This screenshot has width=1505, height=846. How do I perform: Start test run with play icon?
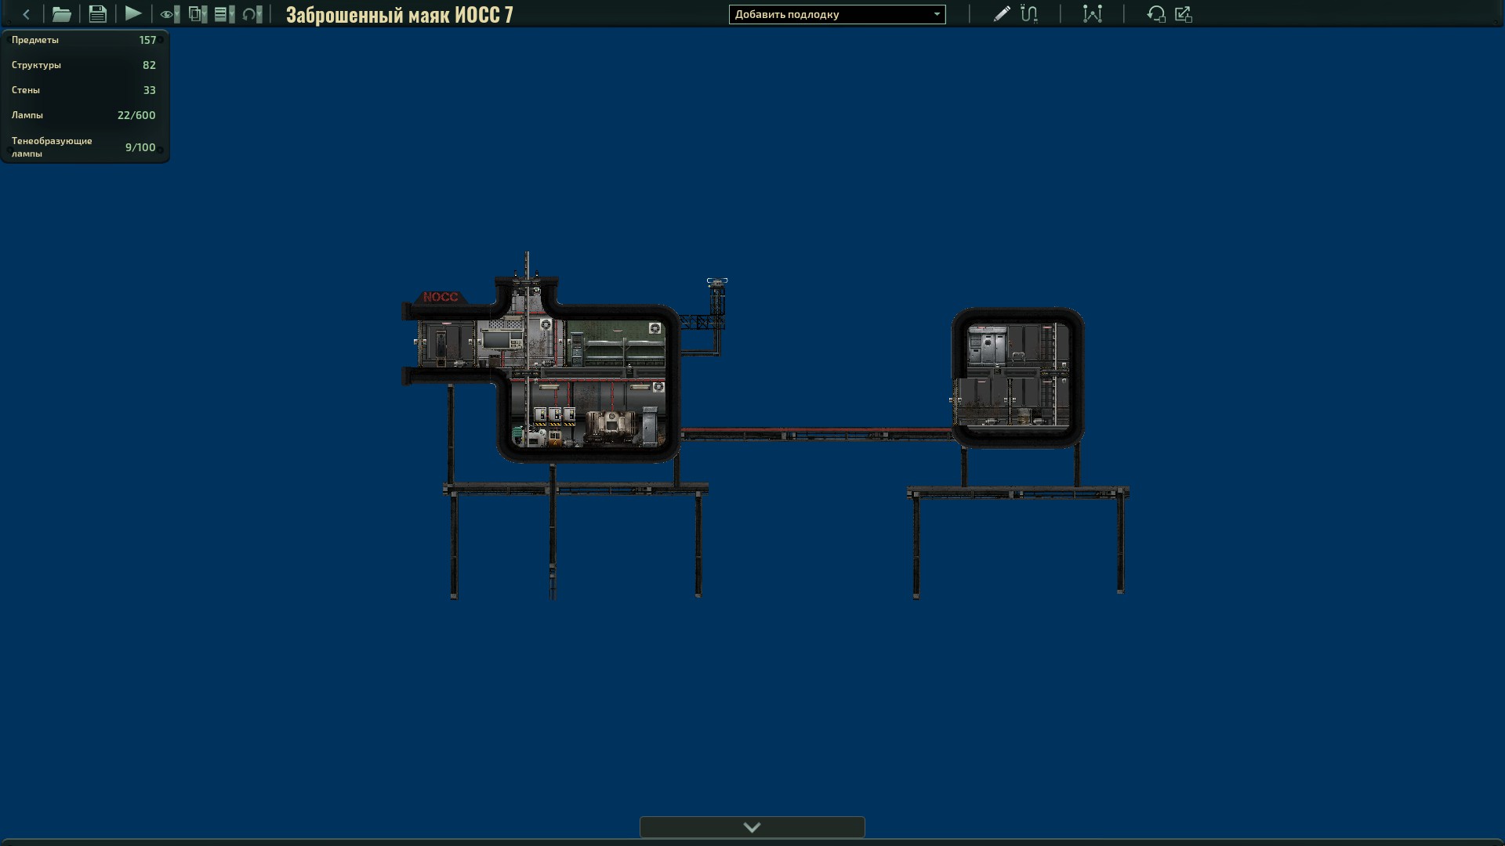pyautogui.click(x=133, y=14)
